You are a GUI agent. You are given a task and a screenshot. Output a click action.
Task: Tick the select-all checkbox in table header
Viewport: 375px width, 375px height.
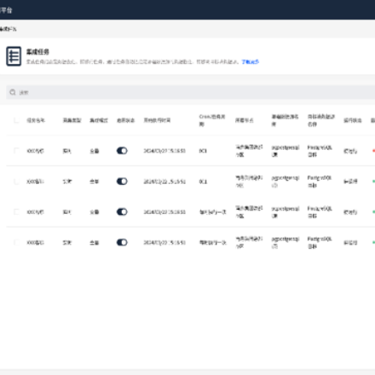click(16, 120)
